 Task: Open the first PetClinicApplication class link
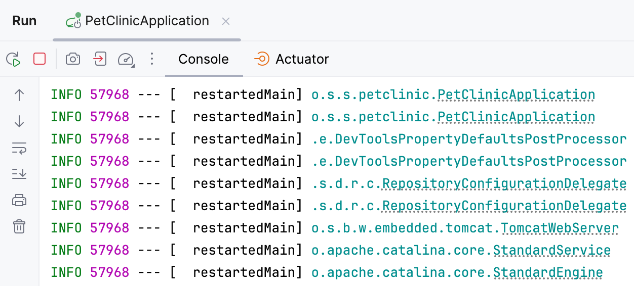[x=516, y=94]
